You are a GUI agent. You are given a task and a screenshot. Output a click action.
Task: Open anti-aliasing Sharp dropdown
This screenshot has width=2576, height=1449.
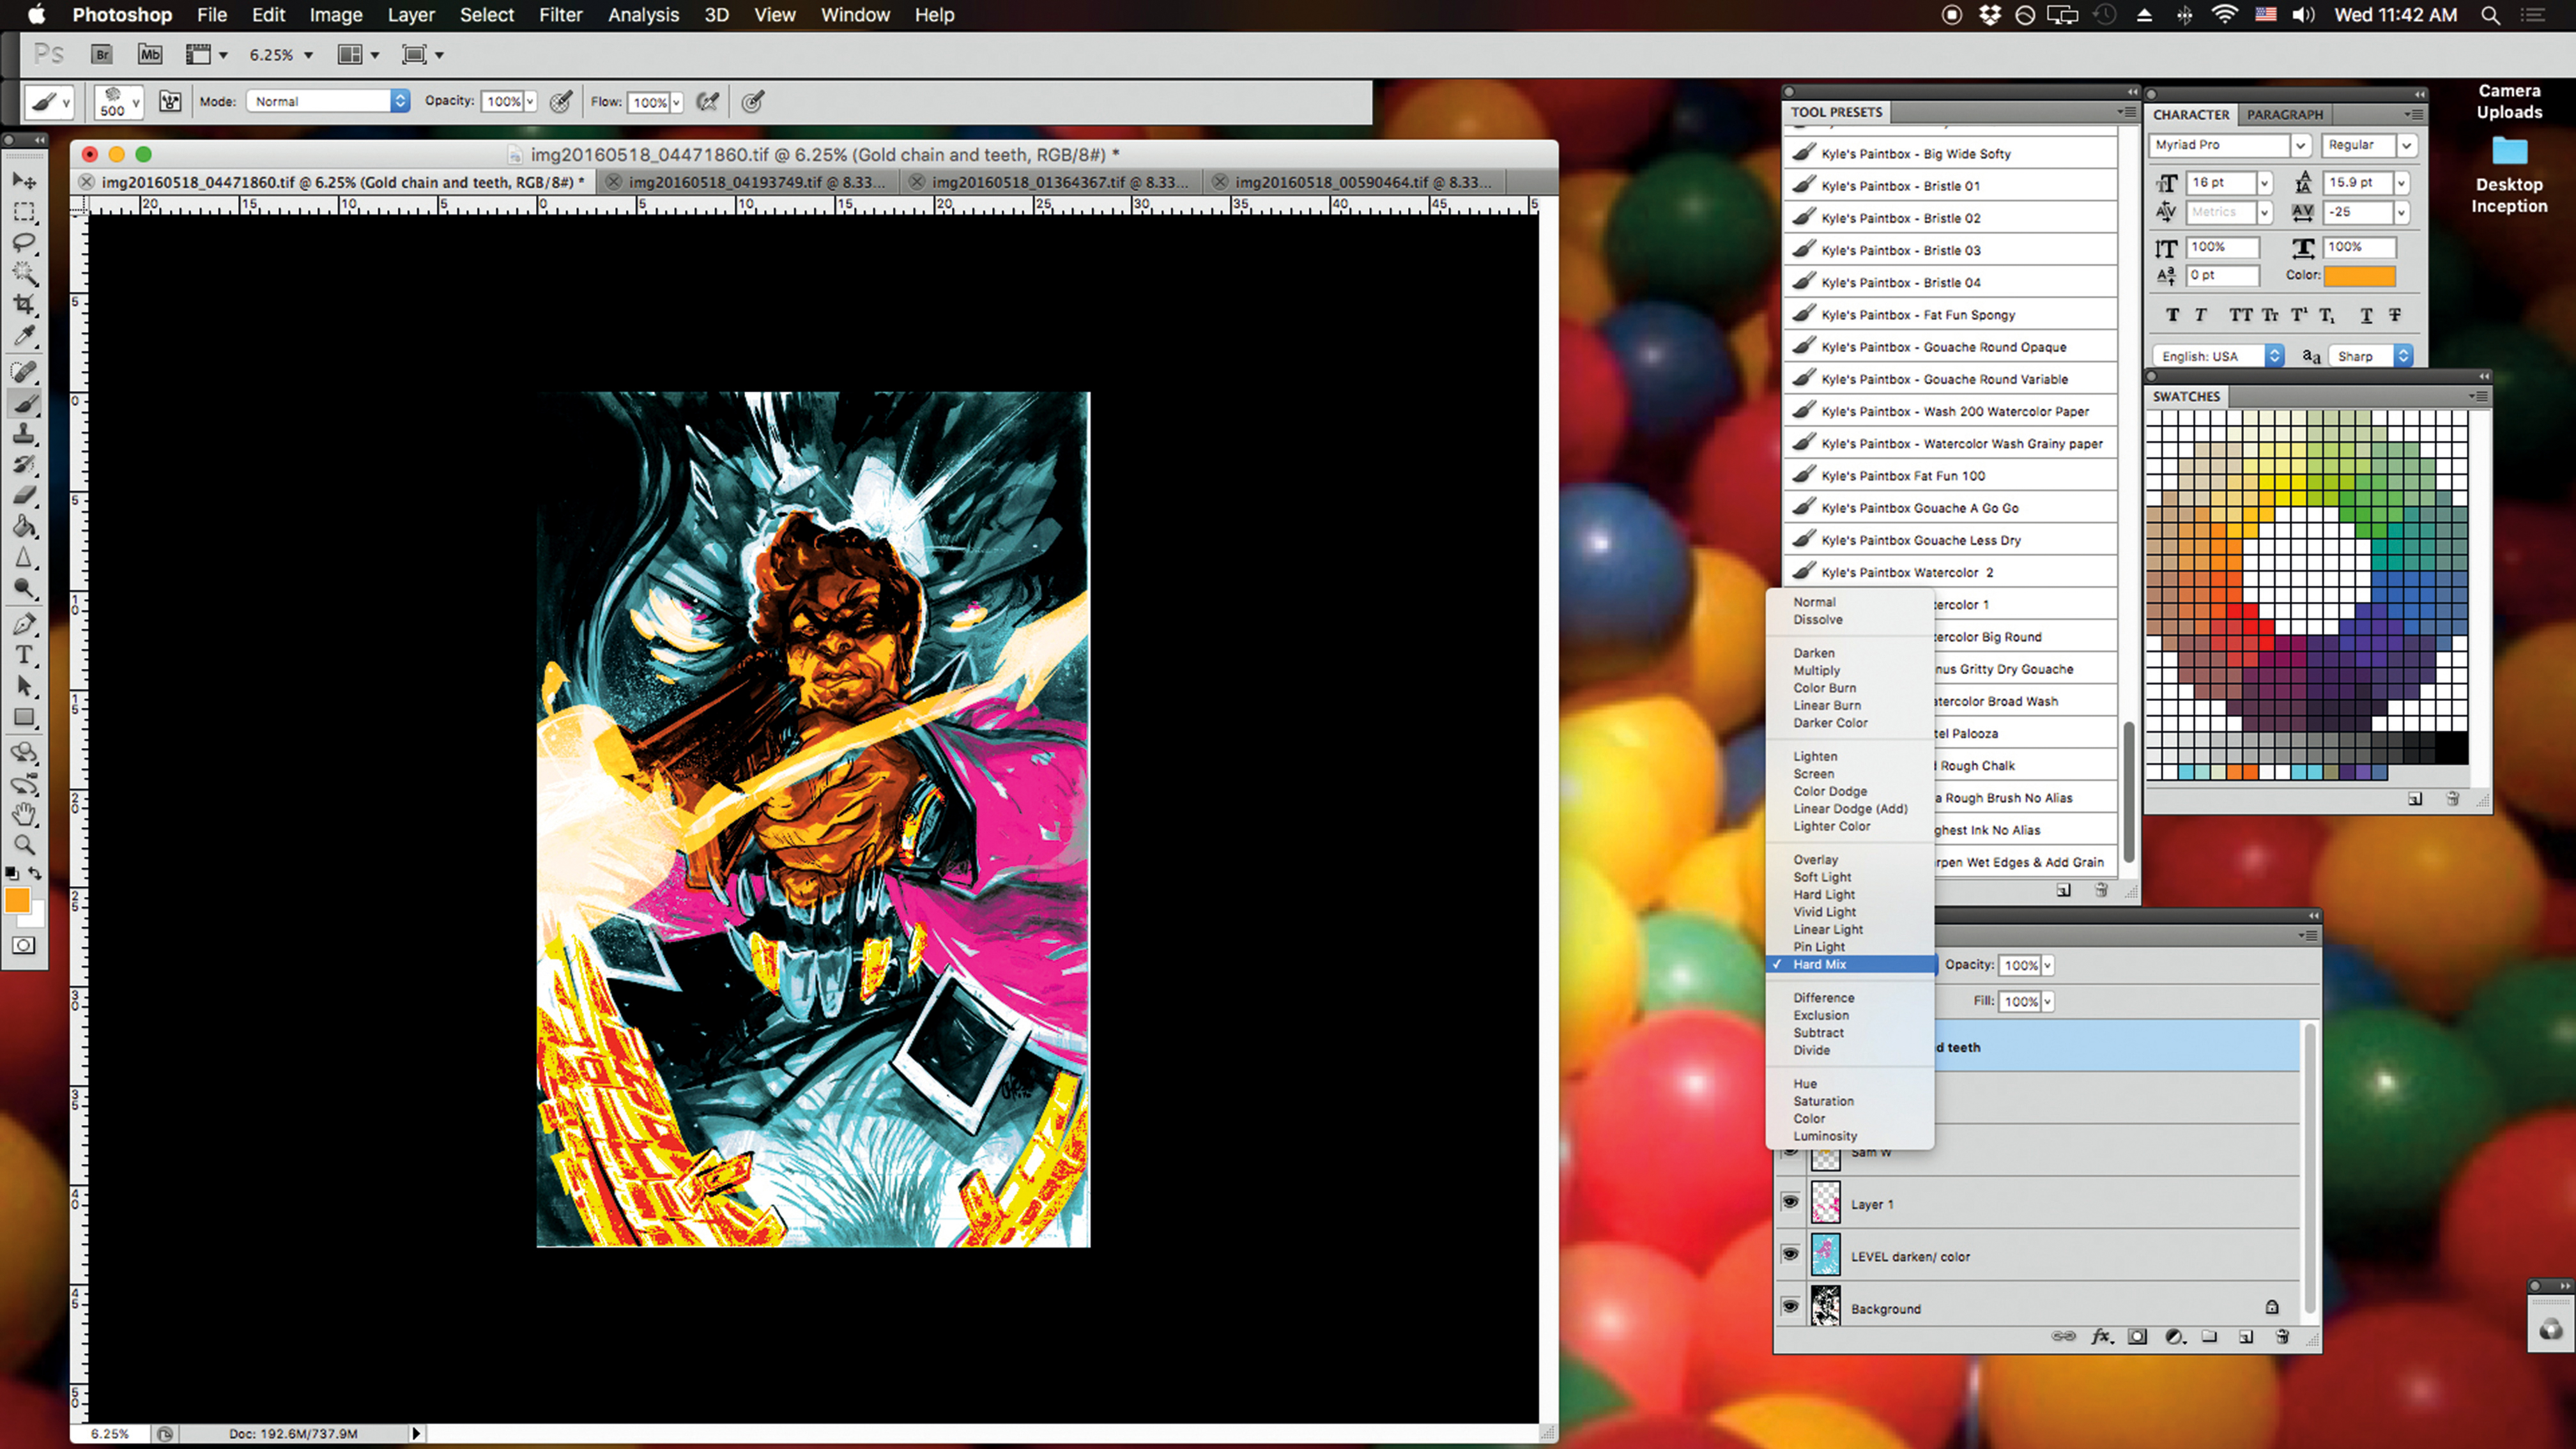point(2370,356)
